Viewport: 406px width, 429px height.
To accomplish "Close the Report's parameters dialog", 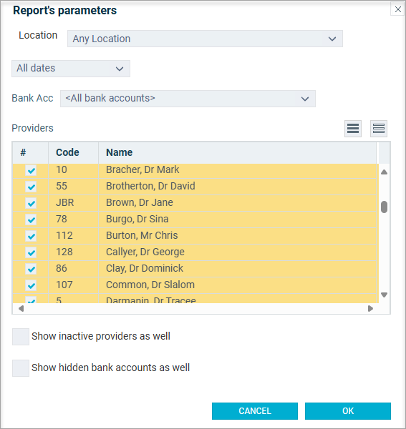I will [x=398, y=9].
